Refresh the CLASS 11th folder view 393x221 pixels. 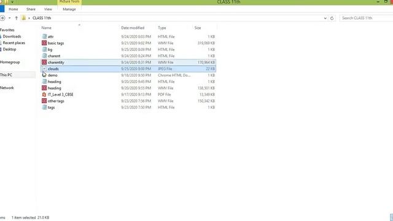click(x=332, y=18)
